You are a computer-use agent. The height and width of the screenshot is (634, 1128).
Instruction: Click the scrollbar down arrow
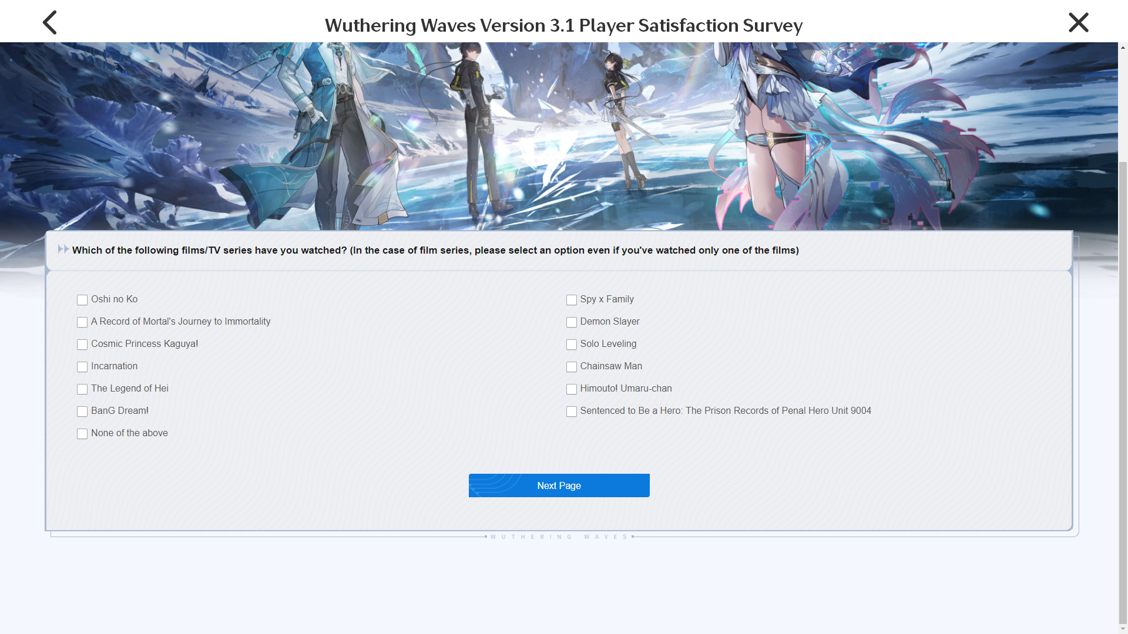pyautogui.click(x=1123, y=629)
